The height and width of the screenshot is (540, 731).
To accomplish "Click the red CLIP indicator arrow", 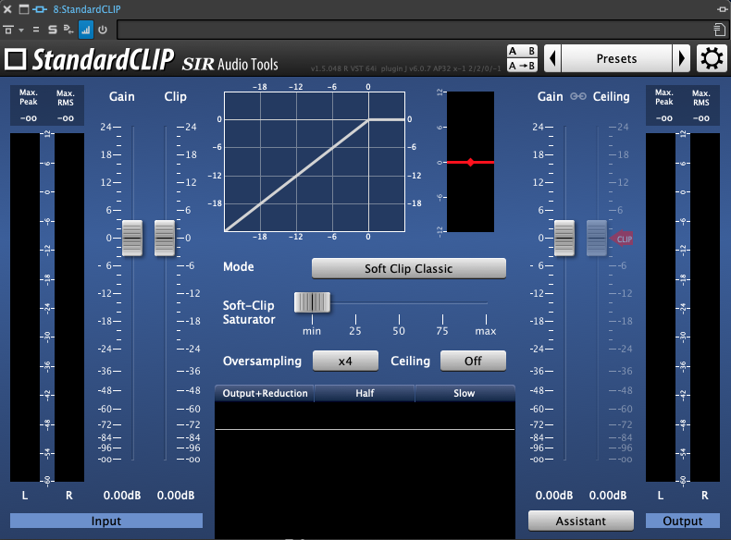I will 622,239.
